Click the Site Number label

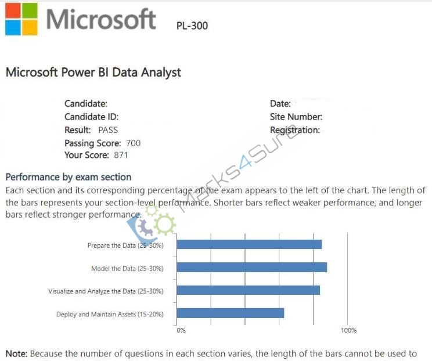click(x=296, y=117)
